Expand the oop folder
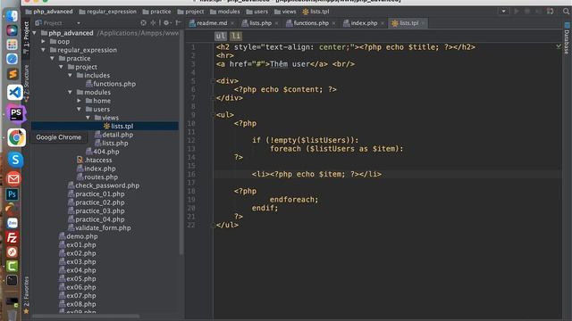 coord(44,42)
